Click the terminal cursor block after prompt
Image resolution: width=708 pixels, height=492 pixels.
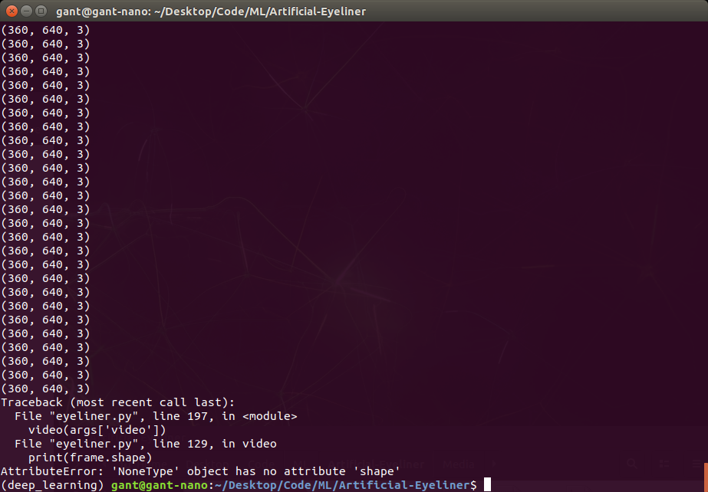click(x=487, y=485)
